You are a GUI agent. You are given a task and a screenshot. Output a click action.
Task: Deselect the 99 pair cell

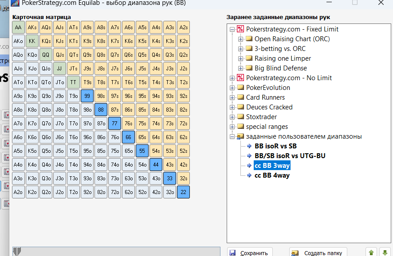(87, 96)
